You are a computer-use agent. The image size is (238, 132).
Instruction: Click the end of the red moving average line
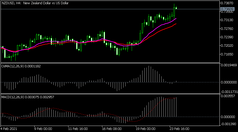[x=176, y=24]
